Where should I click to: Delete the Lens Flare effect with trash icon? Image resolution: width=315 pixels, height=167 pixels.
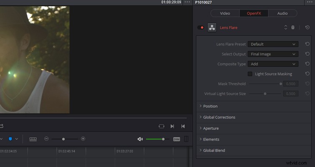pos(293,27)
